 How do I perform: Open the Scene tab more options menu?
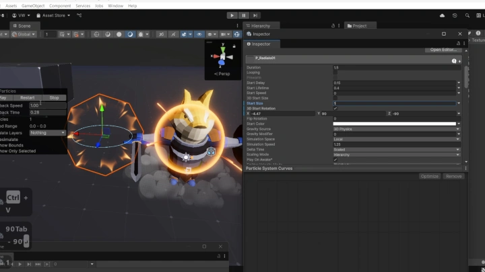(x=237, y=26)
